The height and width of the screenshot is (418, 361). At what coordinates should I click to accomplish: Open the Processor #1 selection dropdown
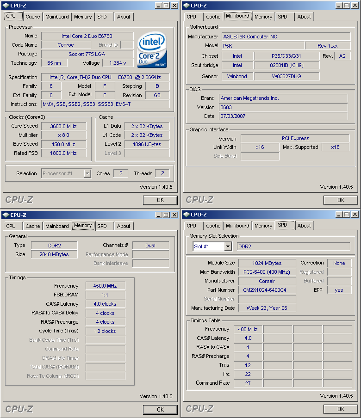click(87, 173)
